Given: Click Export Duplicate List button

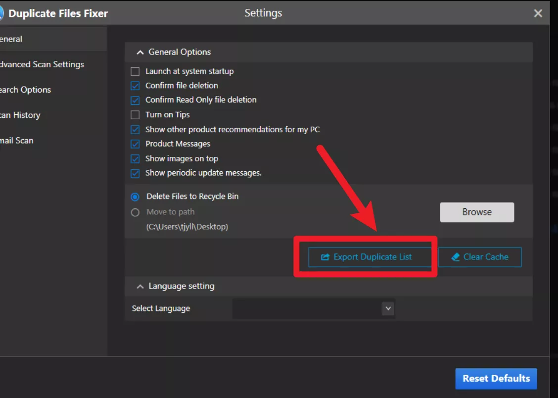Looking at the screenshot, I should [x=370, y=257].
